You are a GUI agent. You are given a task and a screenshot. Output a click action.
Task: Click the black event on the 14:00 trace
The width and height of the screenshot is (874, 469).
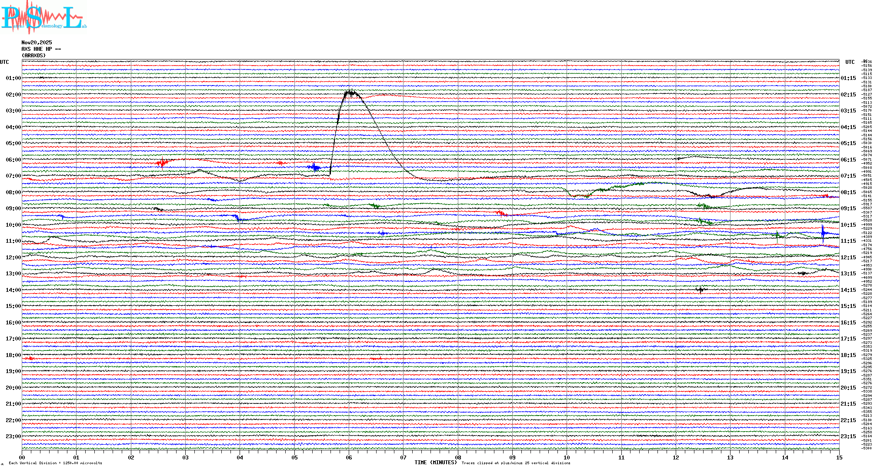click(x=700, y=290)
